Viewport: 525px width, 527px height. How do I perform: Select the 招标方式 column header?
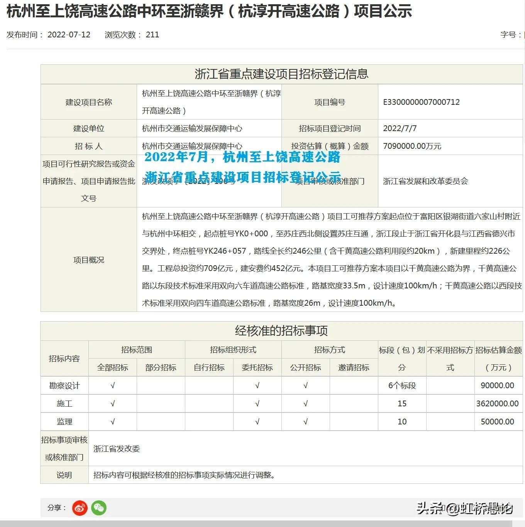tap(330, 350)
